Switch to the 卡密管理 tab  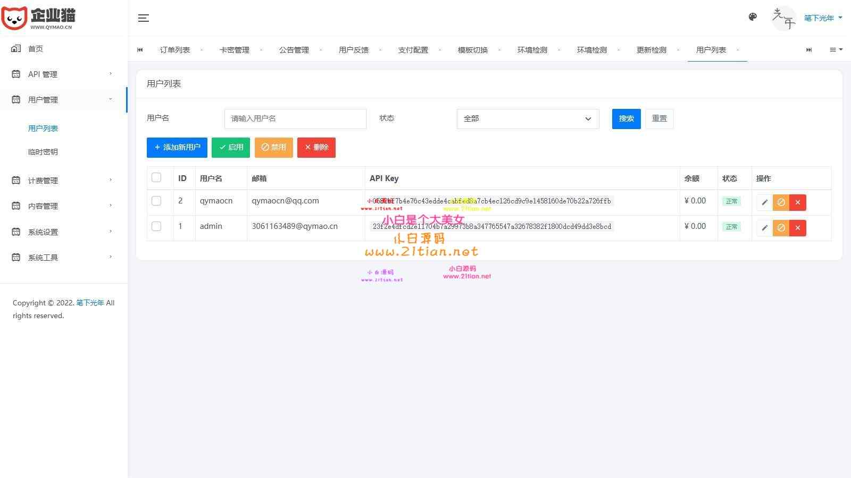235,49
